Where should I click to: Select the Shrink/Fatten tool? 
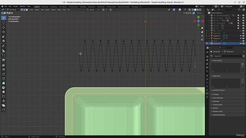[3, 101]
